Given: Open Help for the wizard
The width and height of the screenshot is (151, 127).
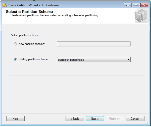Looking at the screenshot, I should pyautogui.click(x=15, y=119).
